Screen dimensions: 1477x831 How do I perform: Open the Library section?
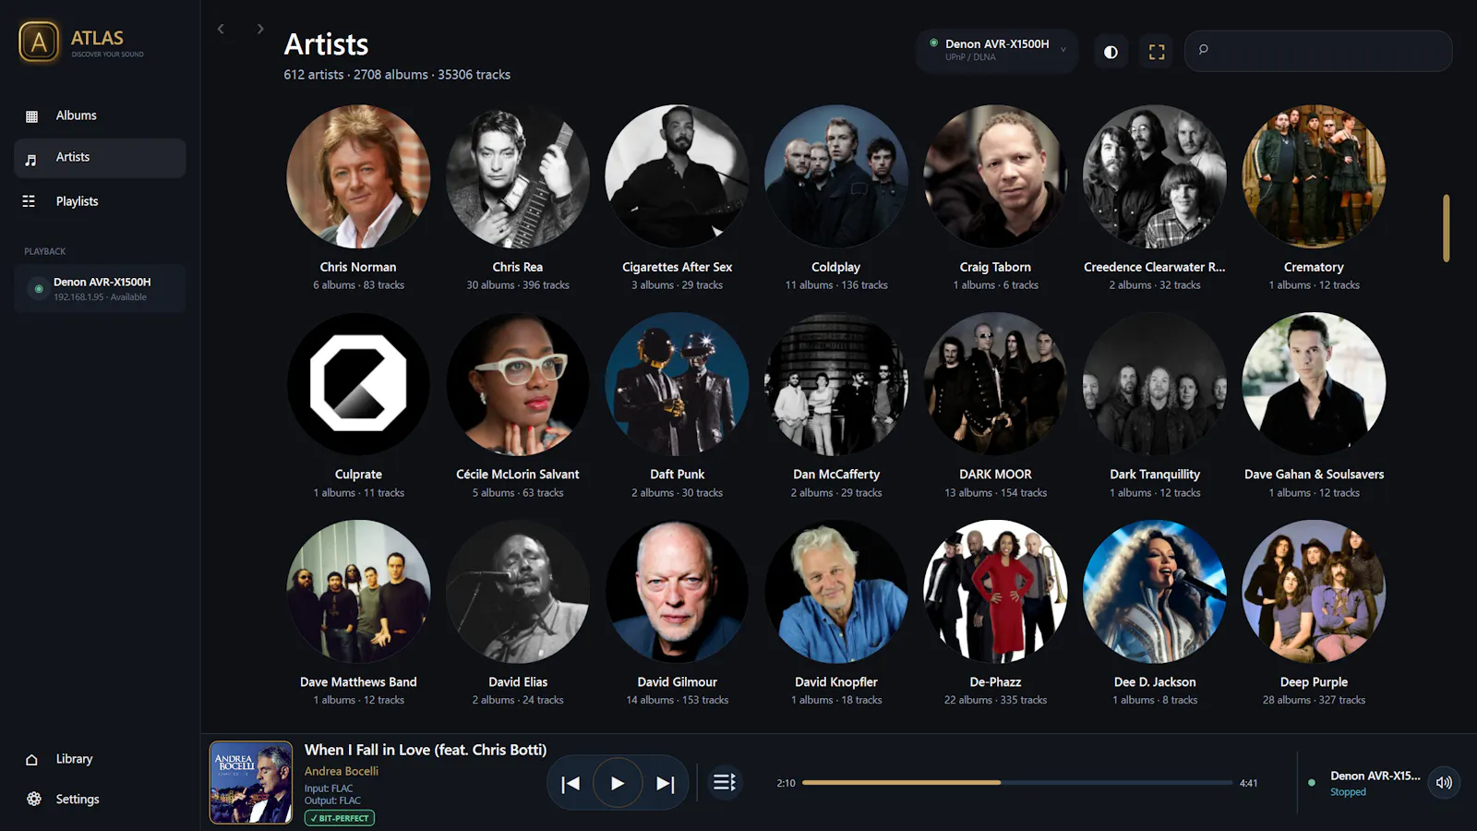coord(100,759)
